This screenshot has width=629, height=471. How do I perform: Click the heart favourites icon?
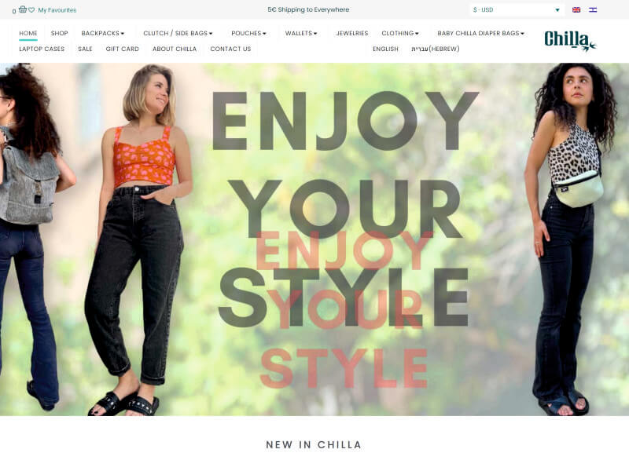click(x=31, y=10)
